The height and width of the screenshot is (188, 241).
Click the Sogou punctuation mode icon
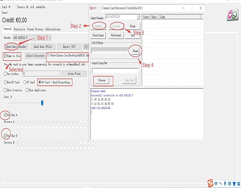(221, 183)
